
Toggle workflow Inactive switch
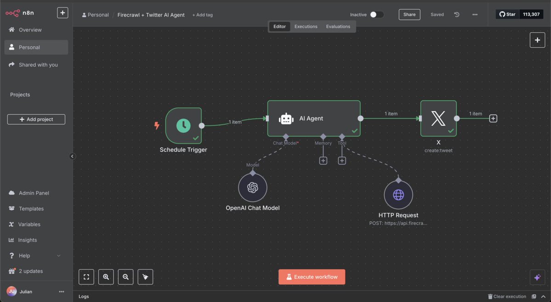pyautogui.click(x=376, y=14)
